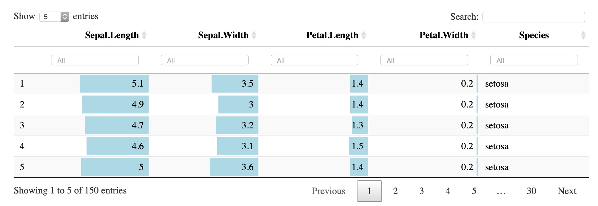Click the global Search input box
598x206 pixels.
click(534, 17)
